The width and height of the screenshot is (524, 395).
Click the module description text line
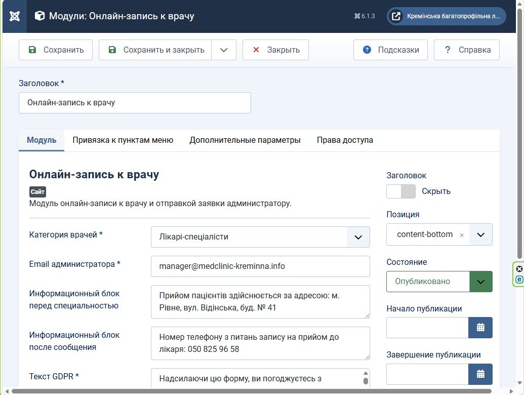pyautogui.click(x=160, y=203)
